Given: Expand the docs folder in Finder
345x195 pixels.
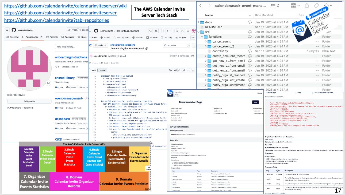Looking at the screenshot, I should click(199, 22).
